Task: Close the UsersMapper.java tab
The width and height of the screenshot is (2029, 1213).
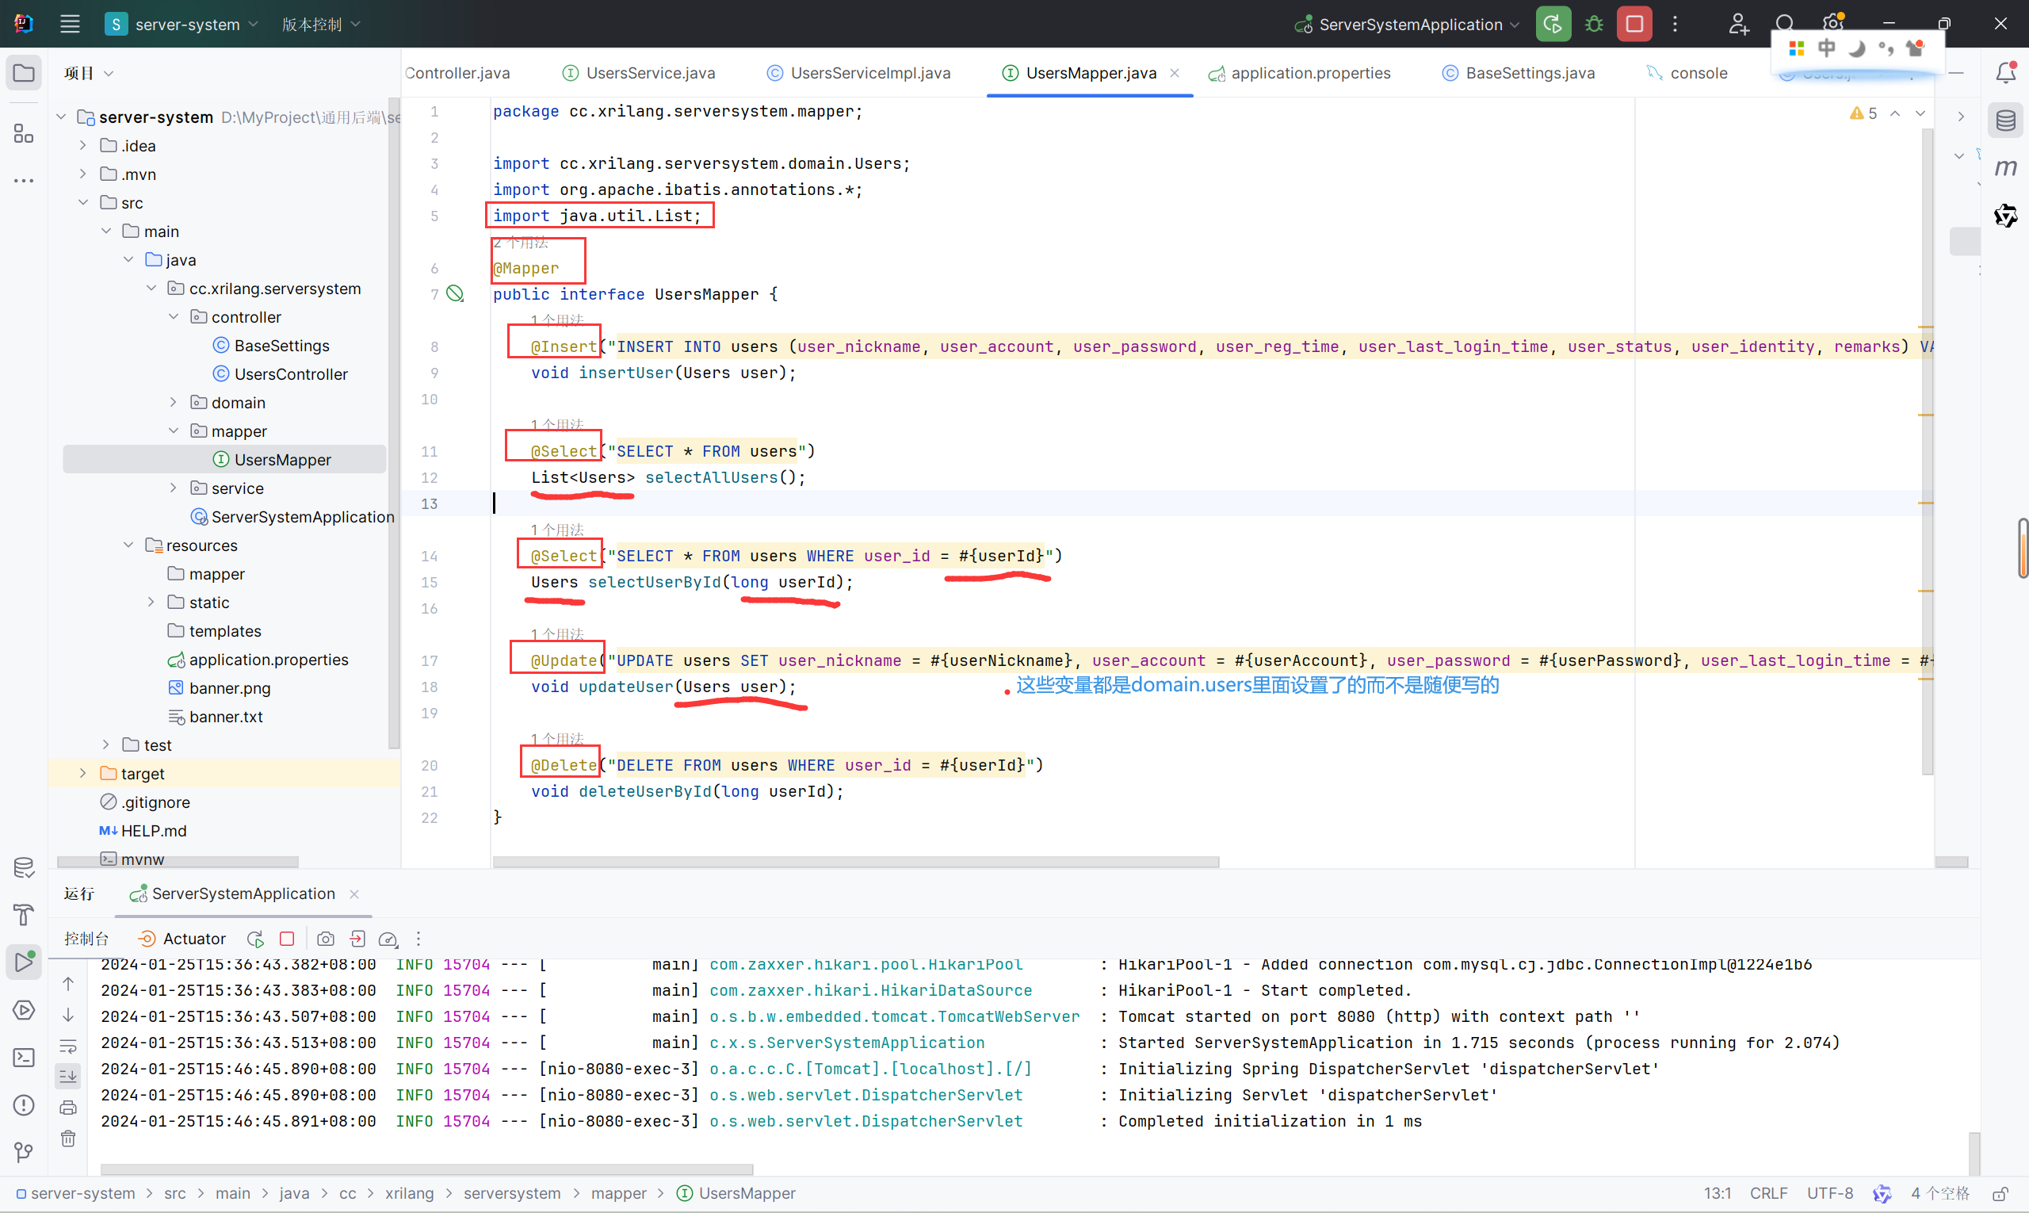Action: tap(1175, 73)
